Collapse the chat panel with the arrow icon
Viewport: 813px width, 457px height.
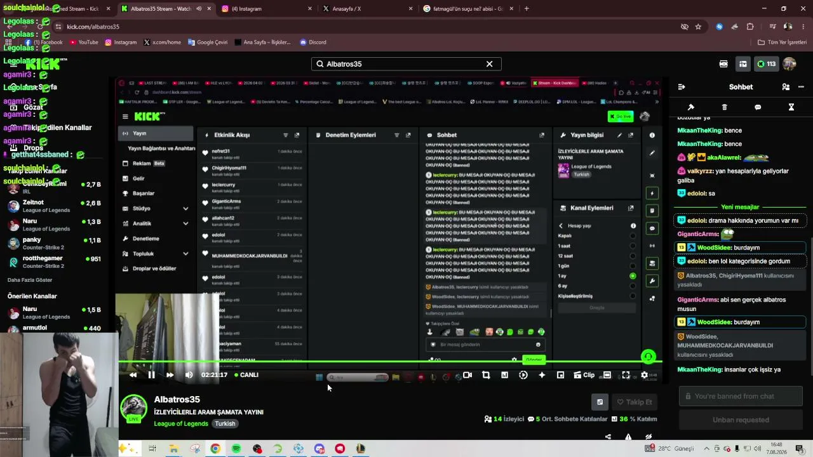(x=682, y=87)
